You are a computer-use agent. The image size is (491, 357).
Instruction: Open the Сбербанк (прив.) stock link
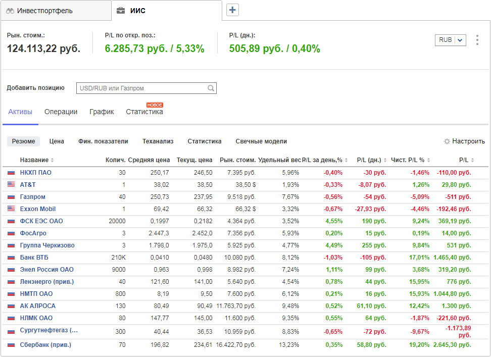click(46, 345)
